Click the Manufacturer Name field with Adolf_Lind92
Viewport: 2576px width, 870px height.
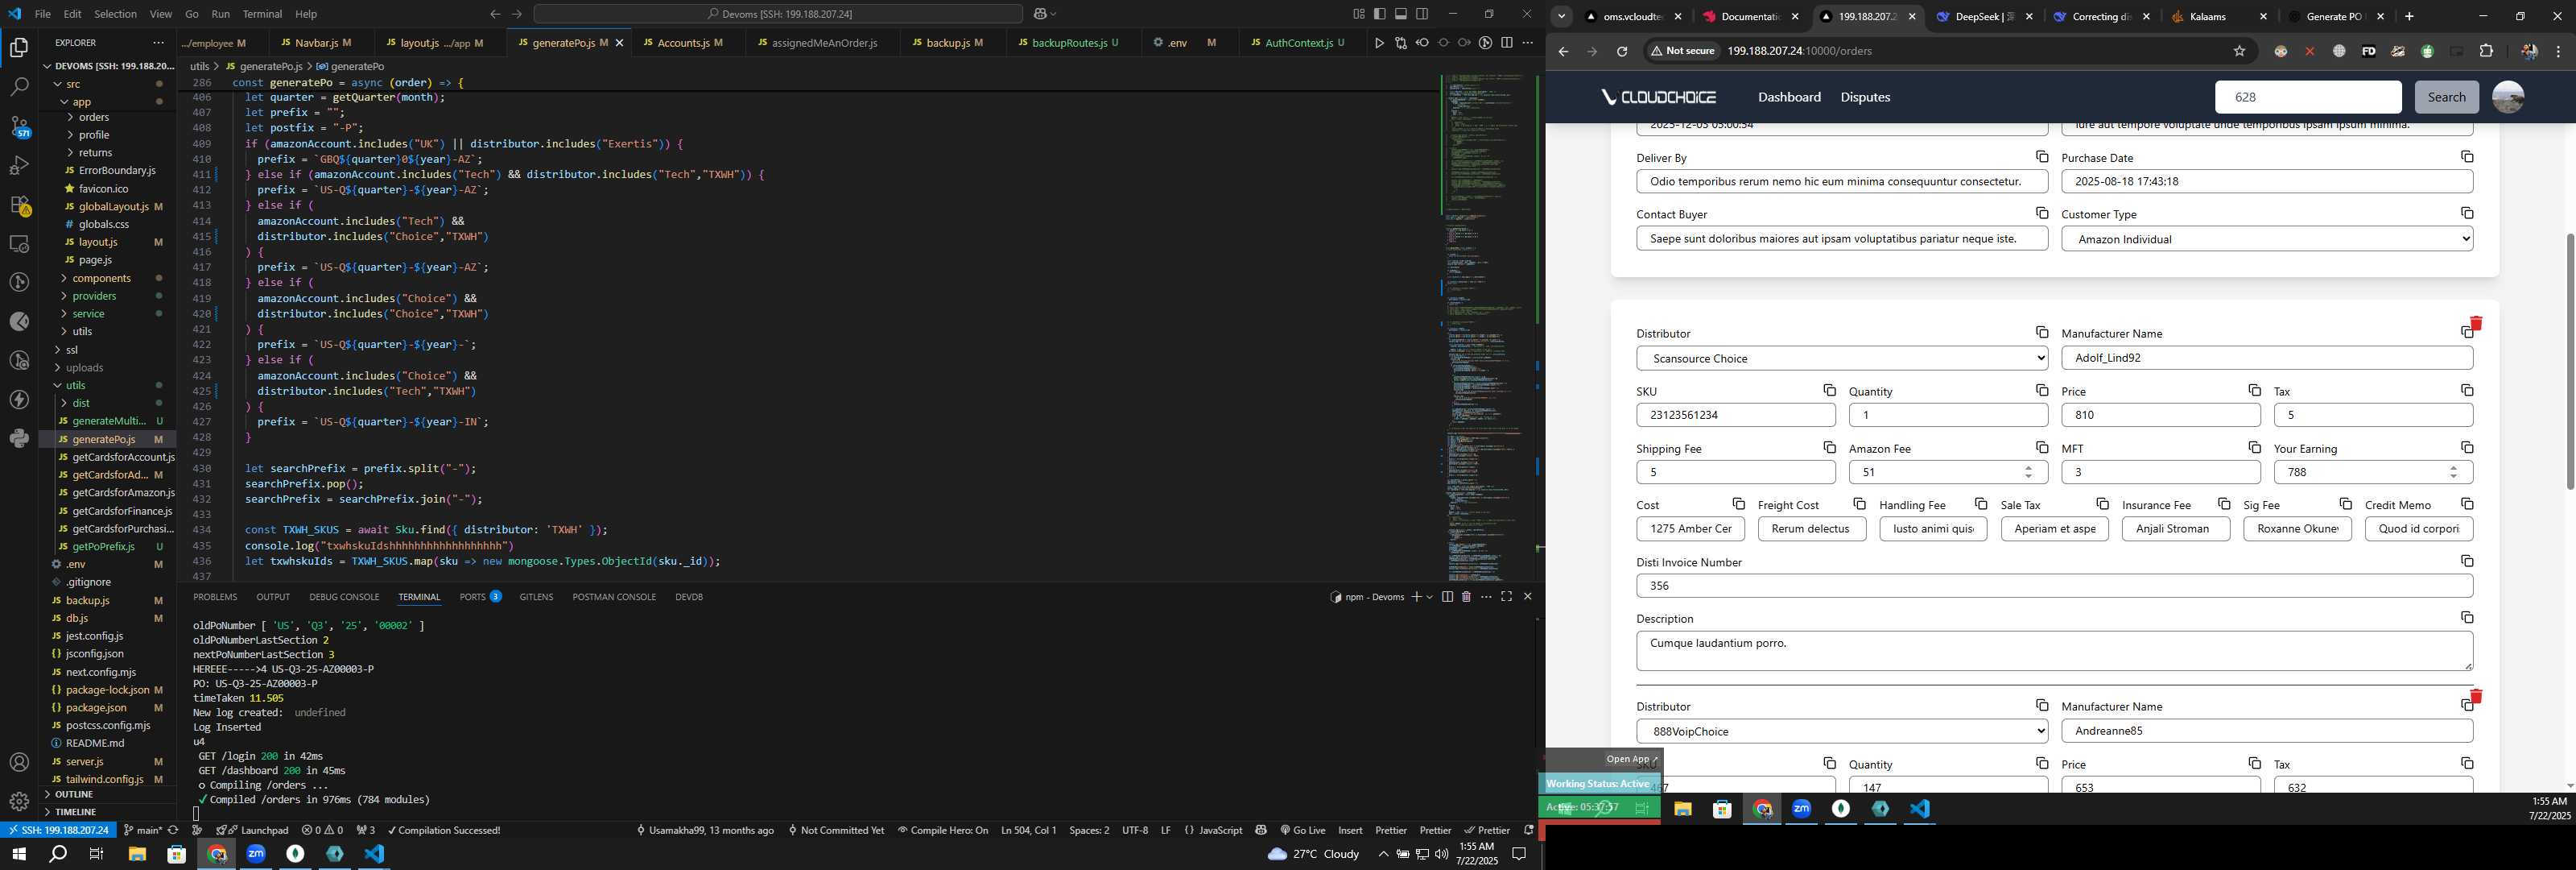coord(2266,358)
